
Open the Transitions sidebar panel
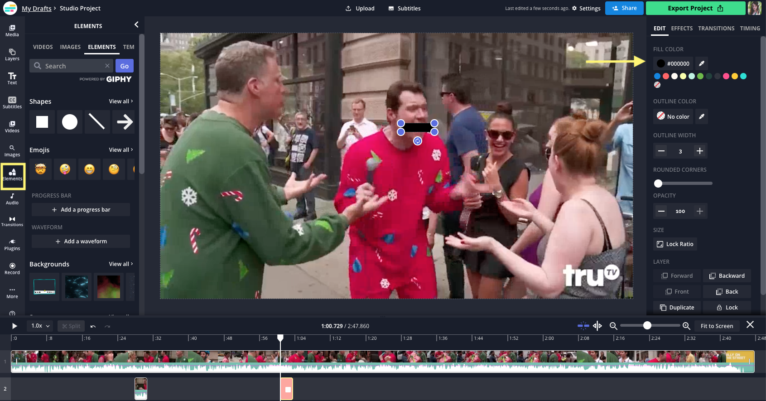(x=12, y=221)
